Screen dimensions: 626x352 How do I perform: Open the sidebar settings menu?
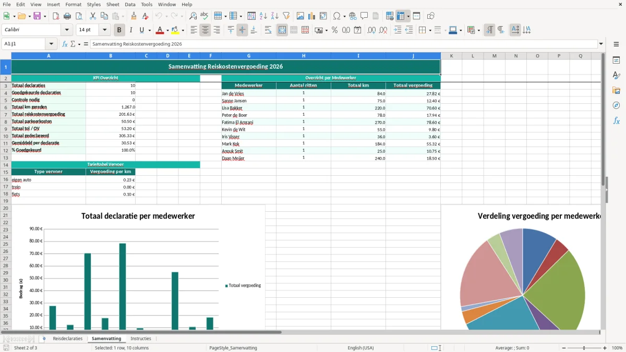[x=616, y=44]
